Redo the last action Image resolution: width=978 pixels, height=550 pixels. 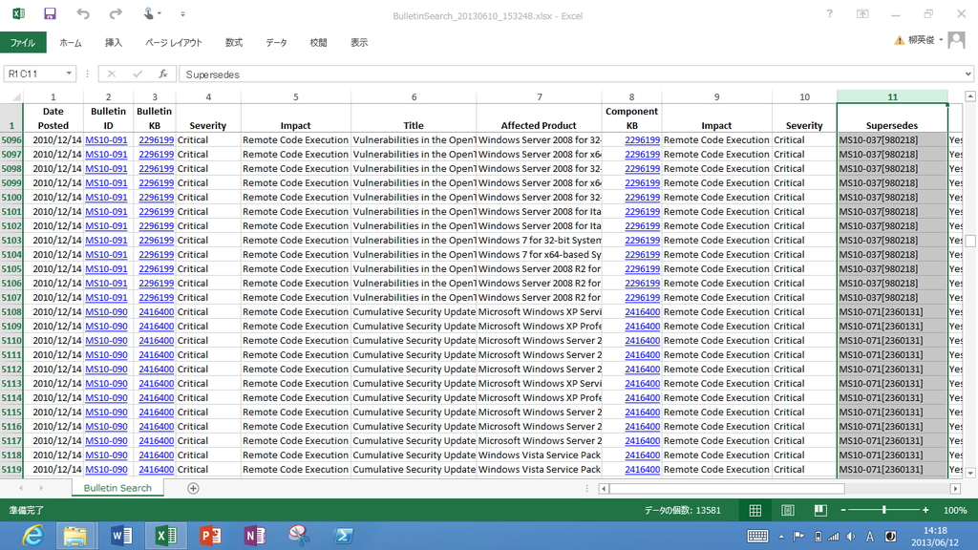coord(115,13)
